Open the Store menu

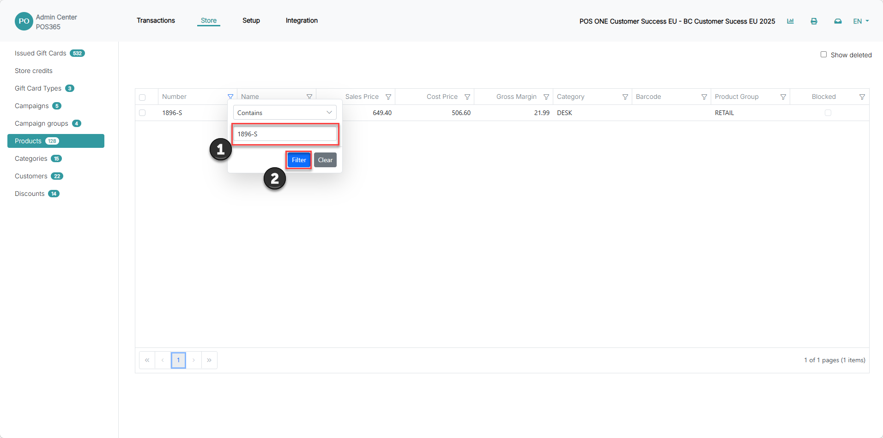pyautogui.click(x=209, y=20)
